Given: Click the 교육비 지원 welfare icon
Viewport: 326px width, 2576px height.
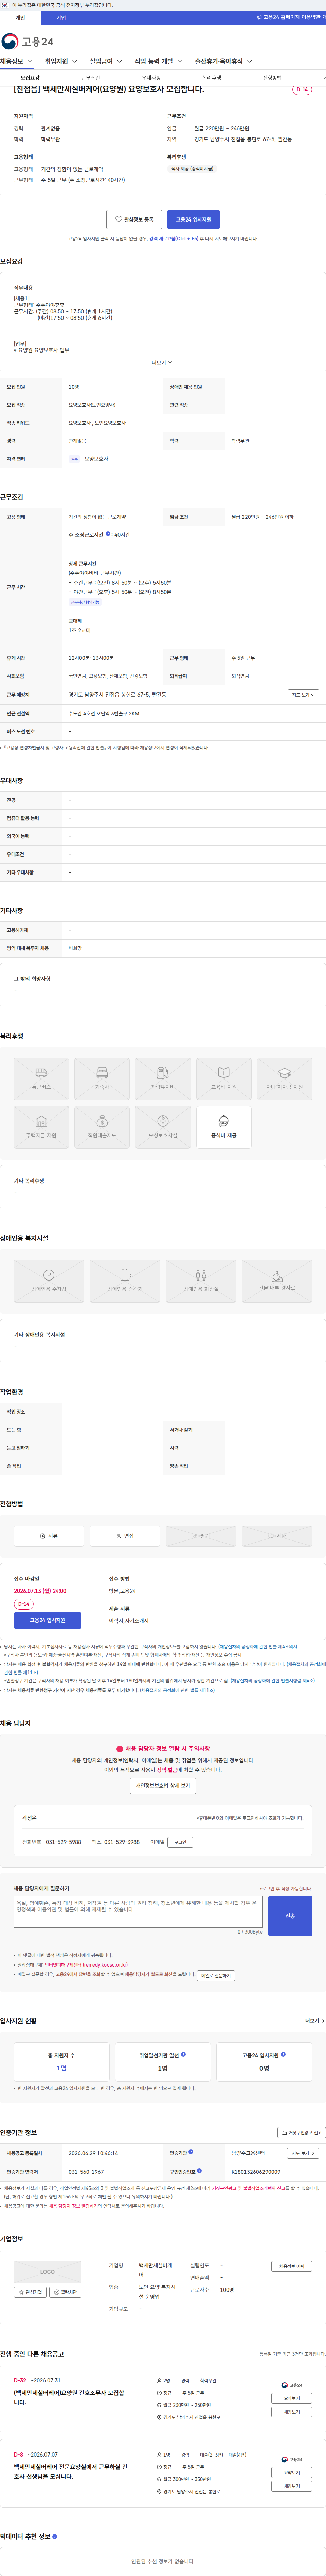Looking at the screenshot, I should [223, 1079].
